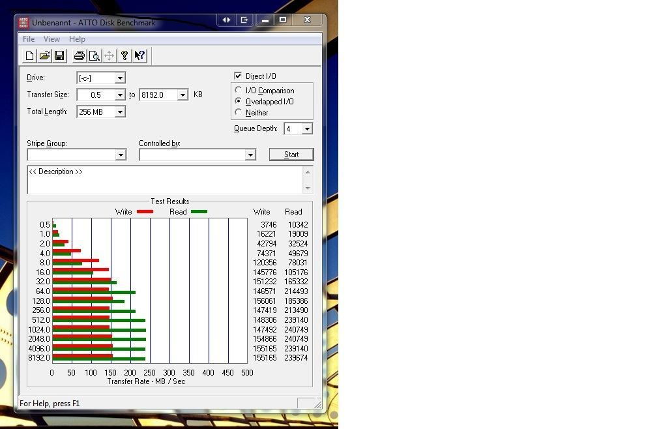Click the exit arrow title bar button

[x=244, y=20]
